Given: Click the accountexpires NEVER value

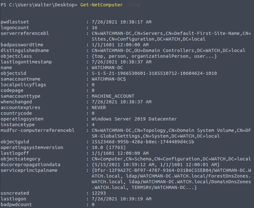Looking at the screenshot, I should [99, 107].
